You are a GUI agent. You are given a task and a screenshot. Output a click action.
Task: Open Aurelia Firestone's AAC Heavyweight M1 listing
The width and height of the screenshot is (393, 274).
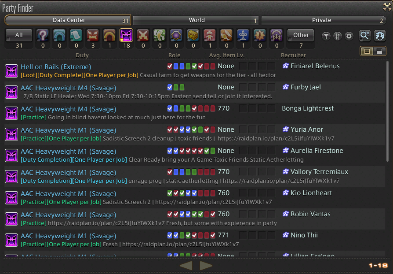click(x=194, y=155)
